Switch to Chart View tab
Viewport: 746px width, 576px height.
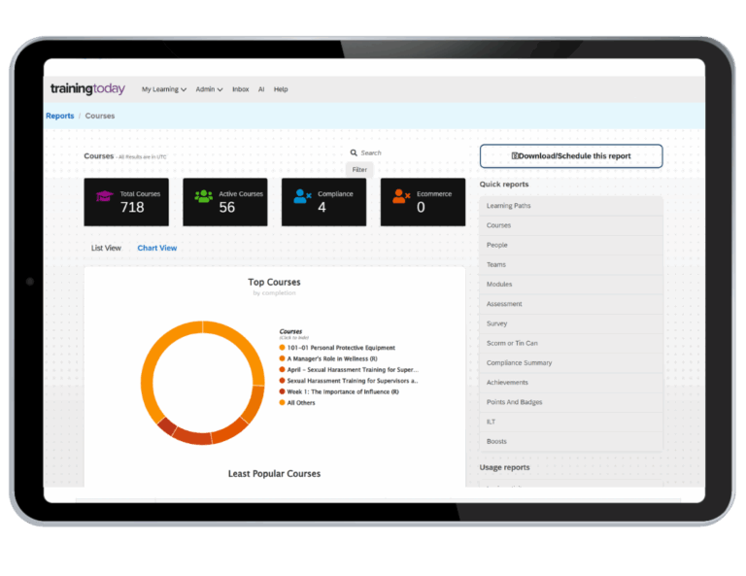pyautogui.click(x=157, y=248)
